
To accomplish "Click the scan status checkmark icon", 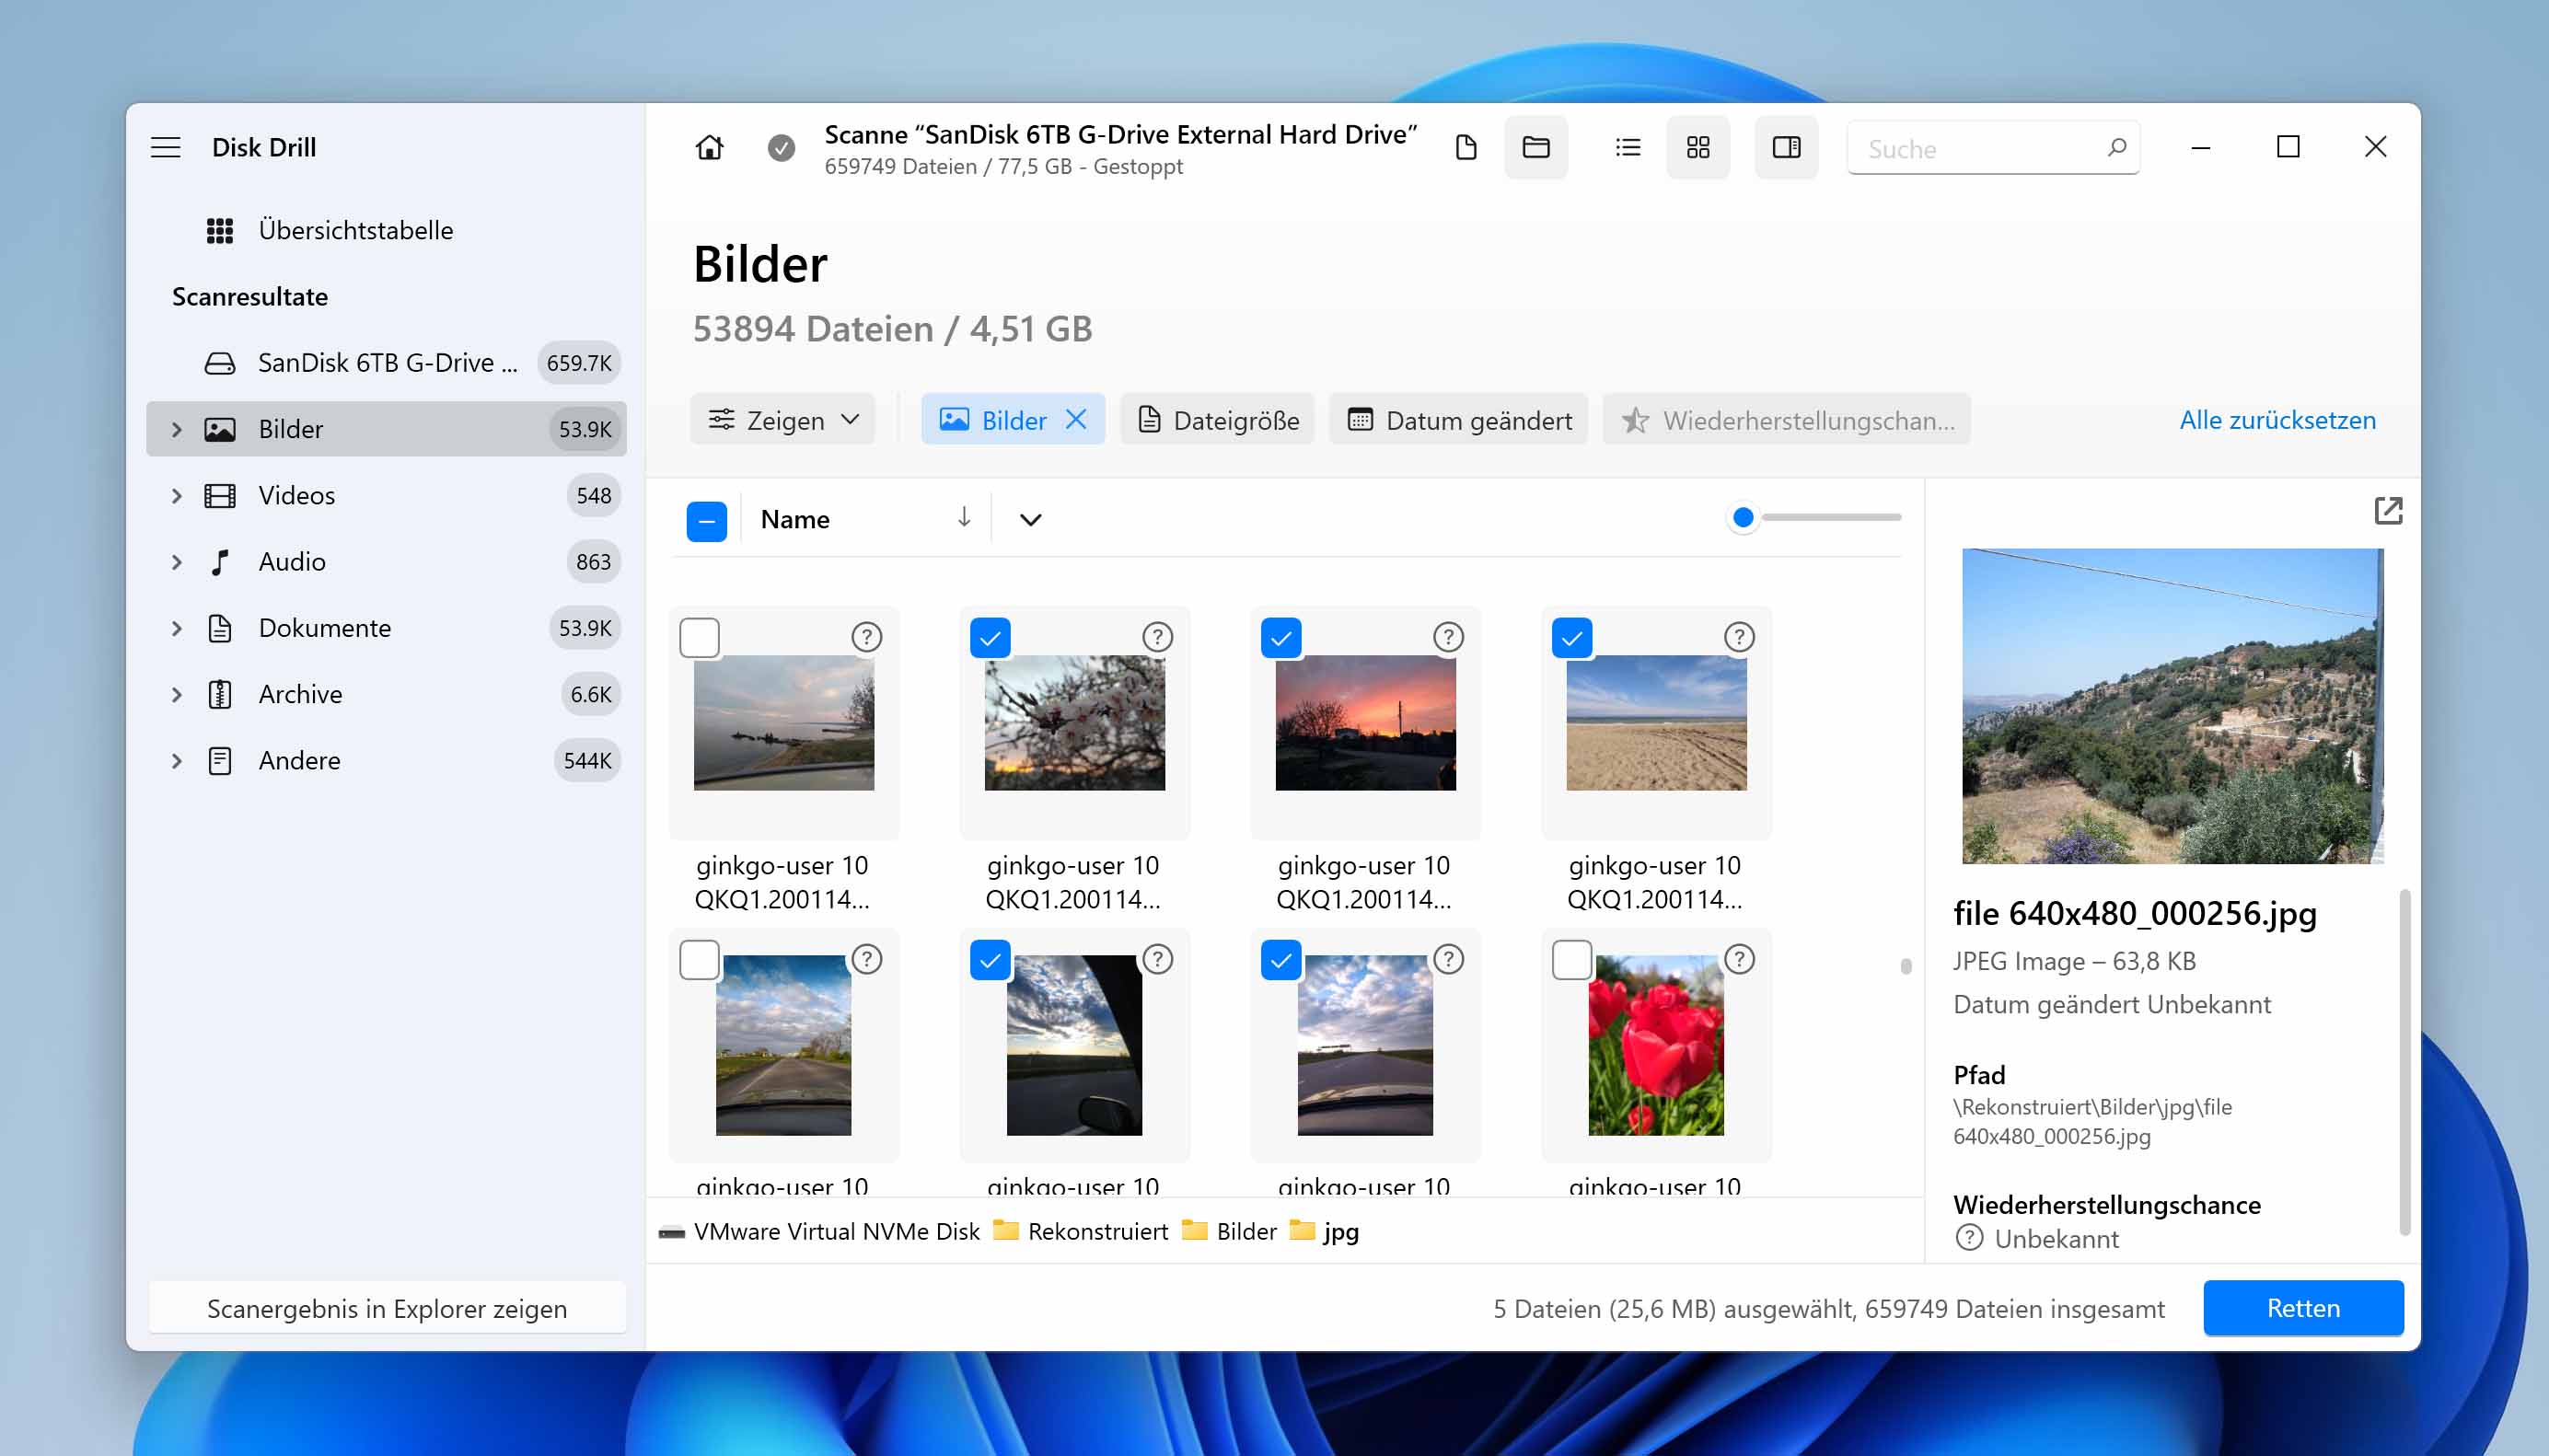I will [x=781, y=148].
